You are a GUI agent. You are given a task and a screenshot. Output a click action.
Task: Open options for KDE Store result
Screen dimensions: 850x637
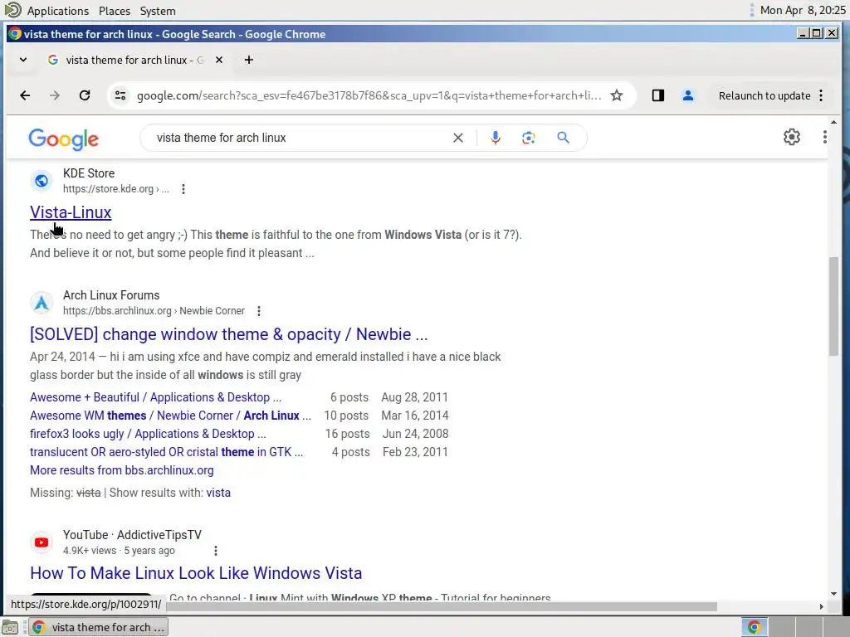(183, 189)
